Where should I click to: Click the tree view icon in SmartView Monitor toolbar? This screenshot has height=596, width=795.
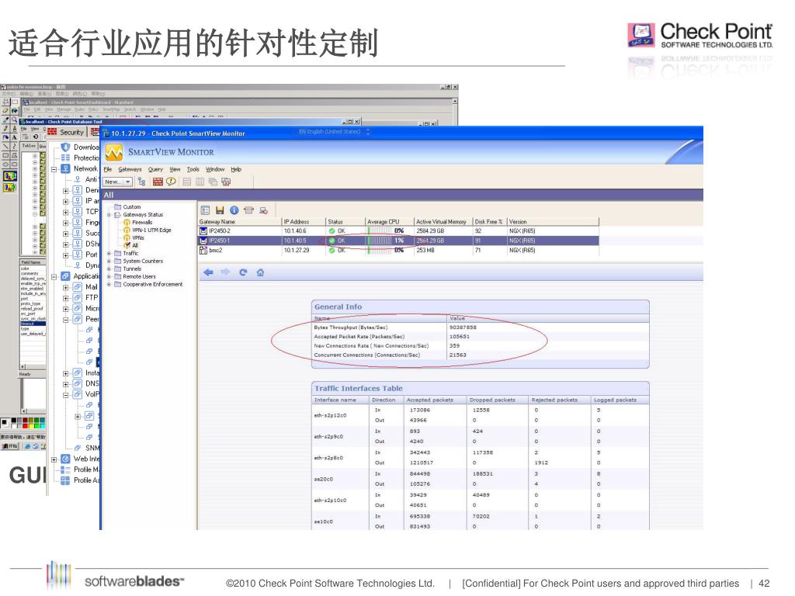[141, 182]
